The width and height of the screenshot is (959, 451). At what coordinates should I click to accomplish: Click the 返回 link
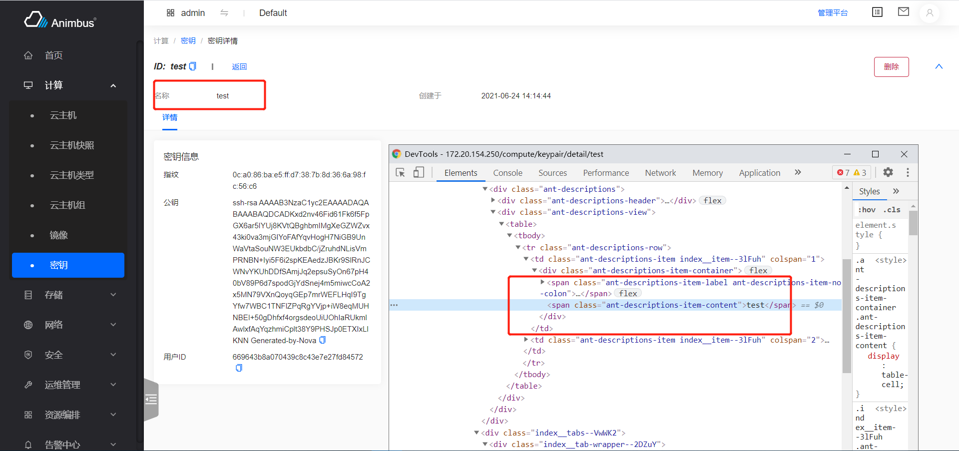pyautogui.click(x=239, y=67)
